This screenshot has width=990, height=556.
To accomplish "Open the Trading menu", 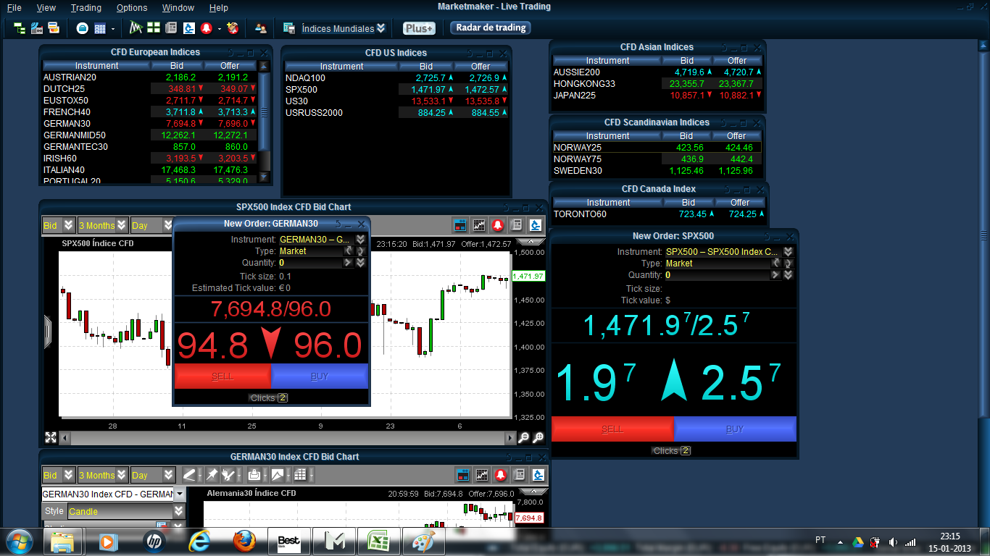I will click(86, 8).
